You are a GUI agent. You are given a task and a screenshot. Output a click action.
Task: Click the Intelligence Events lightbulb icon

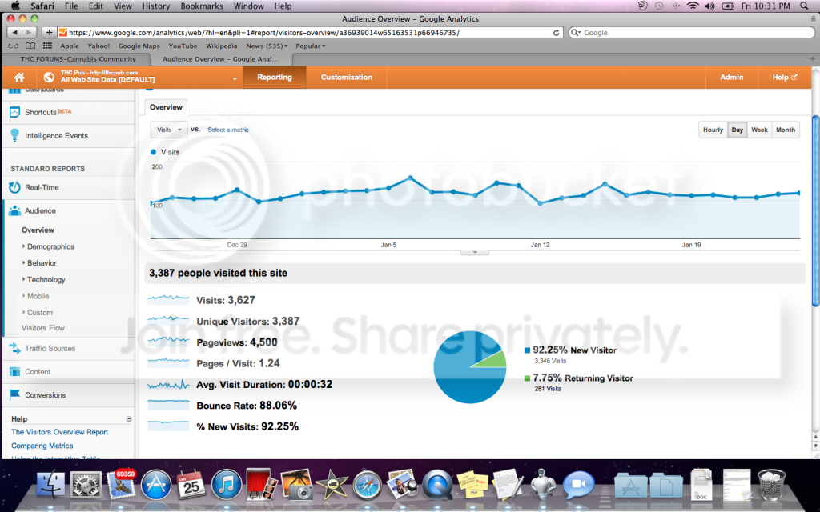click(x=14, y=135)
